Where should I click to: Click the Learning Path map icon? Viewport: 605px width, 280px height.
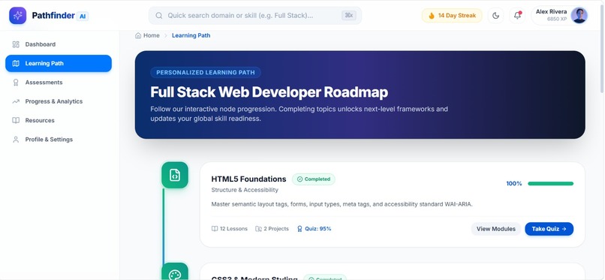(16, 63)
